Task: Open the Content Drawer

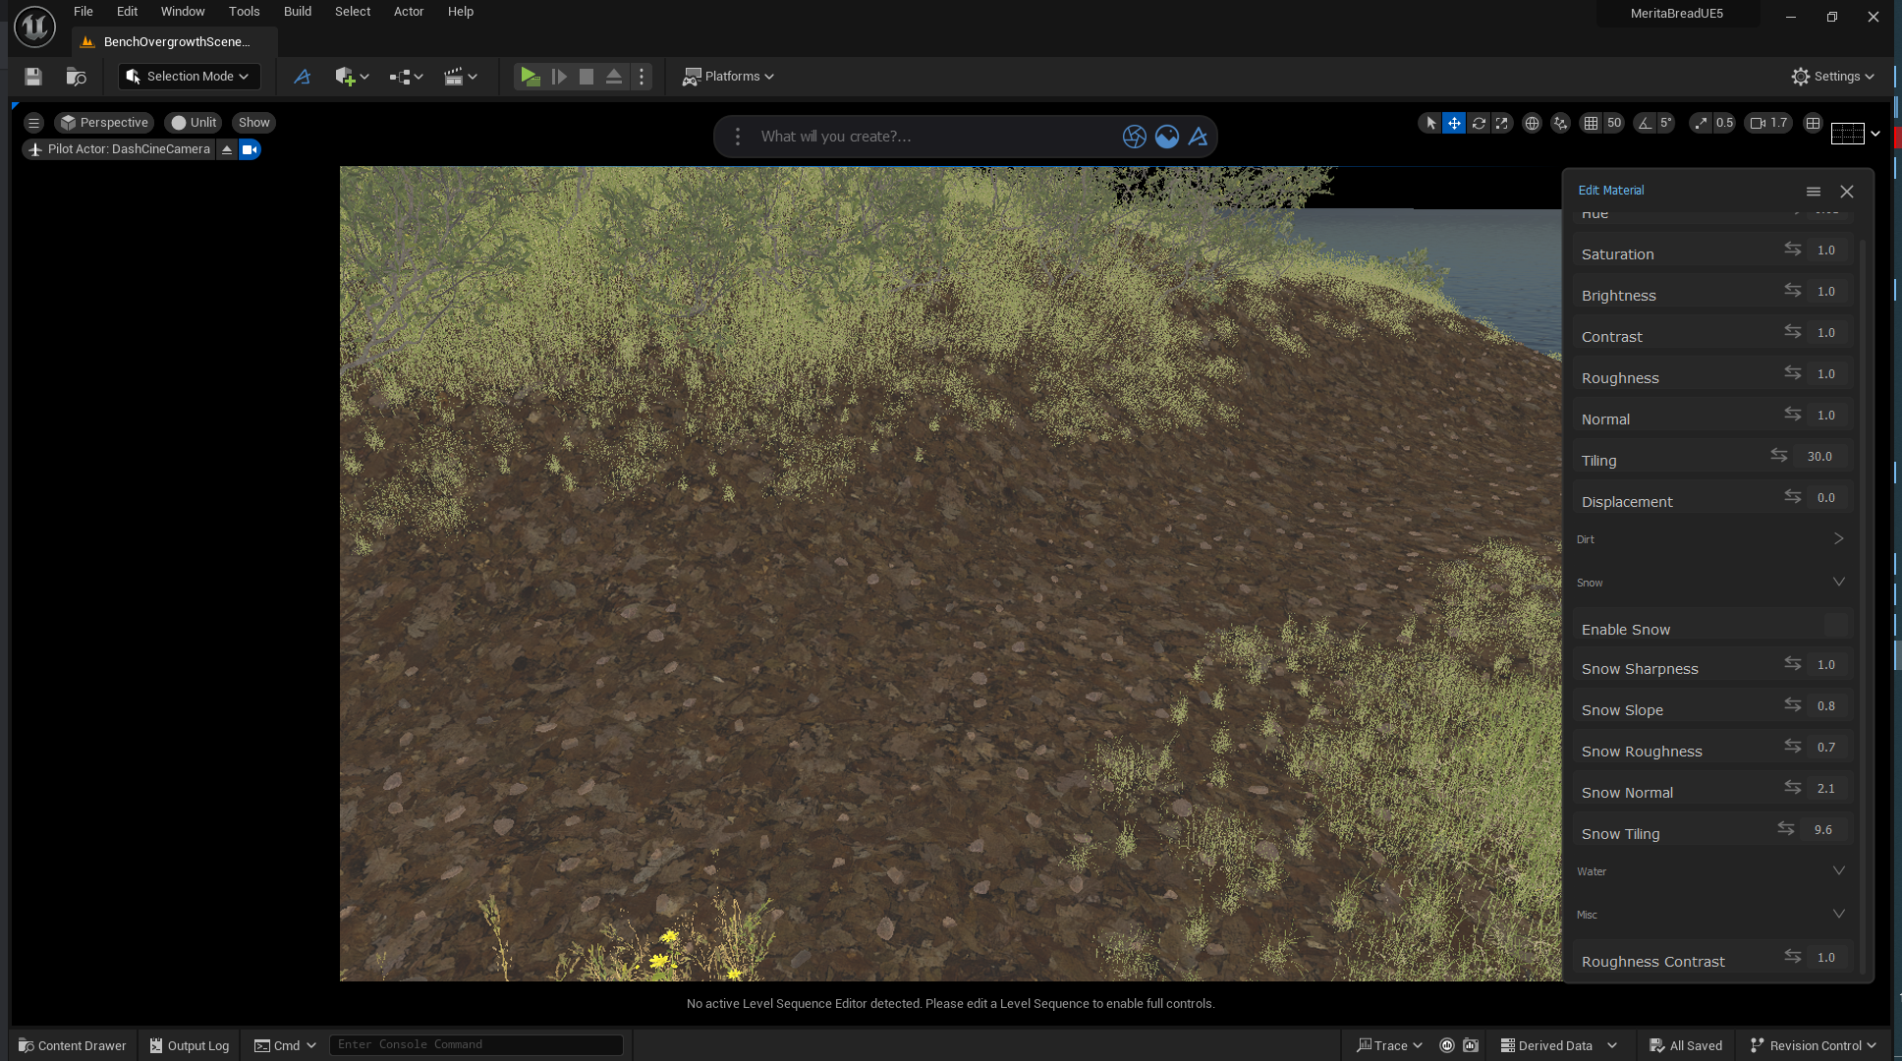Action: [x=73, y=1045]
